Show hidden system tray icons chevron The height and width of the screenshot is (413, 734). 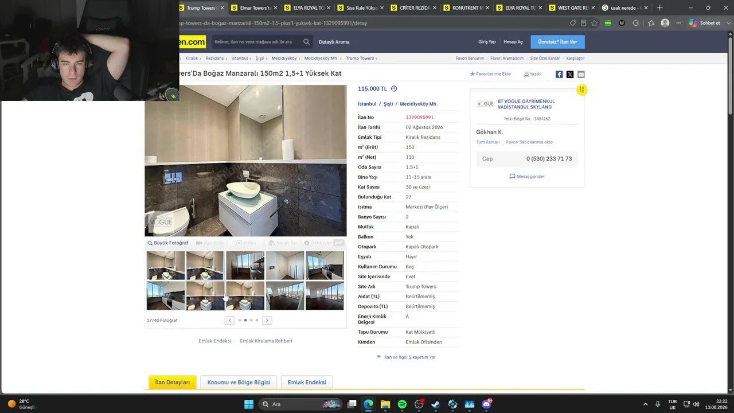(645, 404)
